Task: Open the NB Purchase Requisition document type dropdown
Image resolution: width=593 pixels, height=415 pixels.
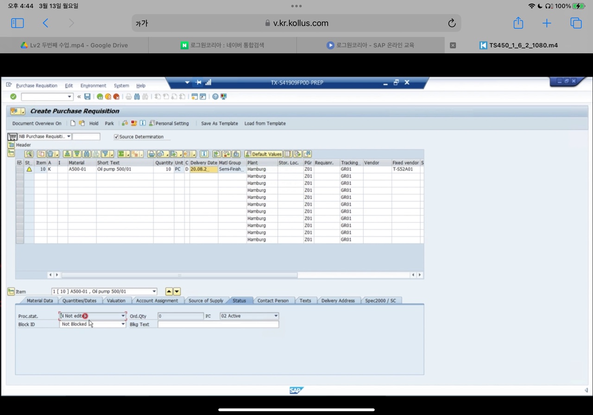Action: point(69,137)
